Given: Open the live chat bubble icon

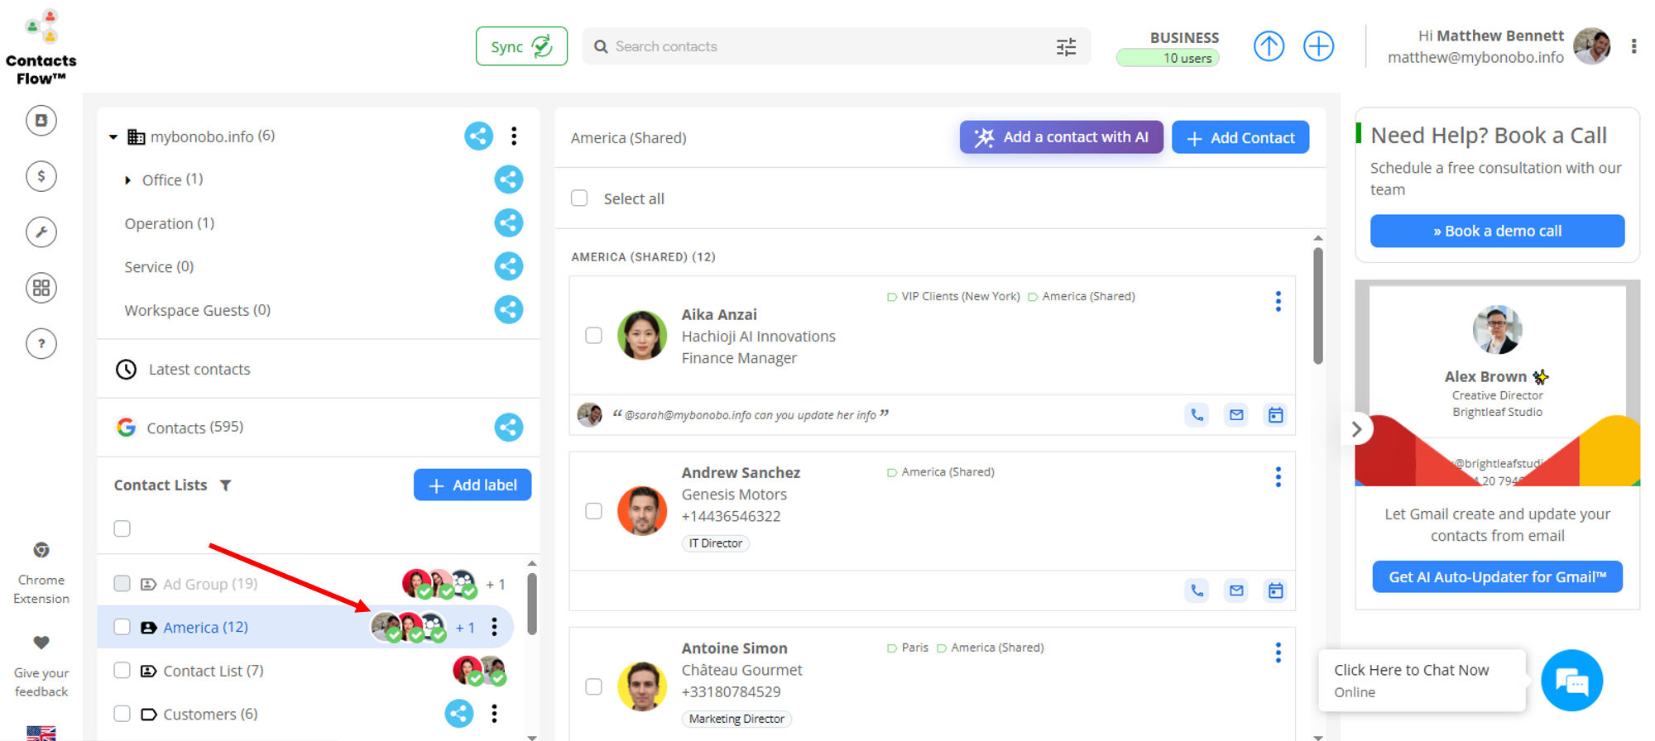Looking at the screenshot, I should pos(1571,681).
